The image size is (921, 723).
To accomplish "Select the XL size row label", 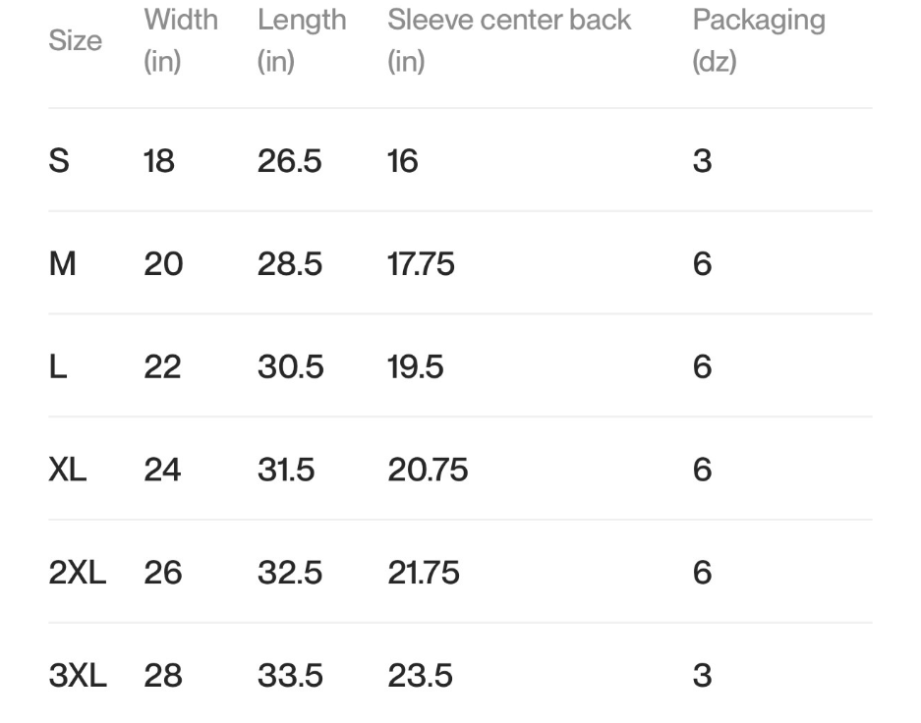I will pyautogui.click(x=68, y=470).
